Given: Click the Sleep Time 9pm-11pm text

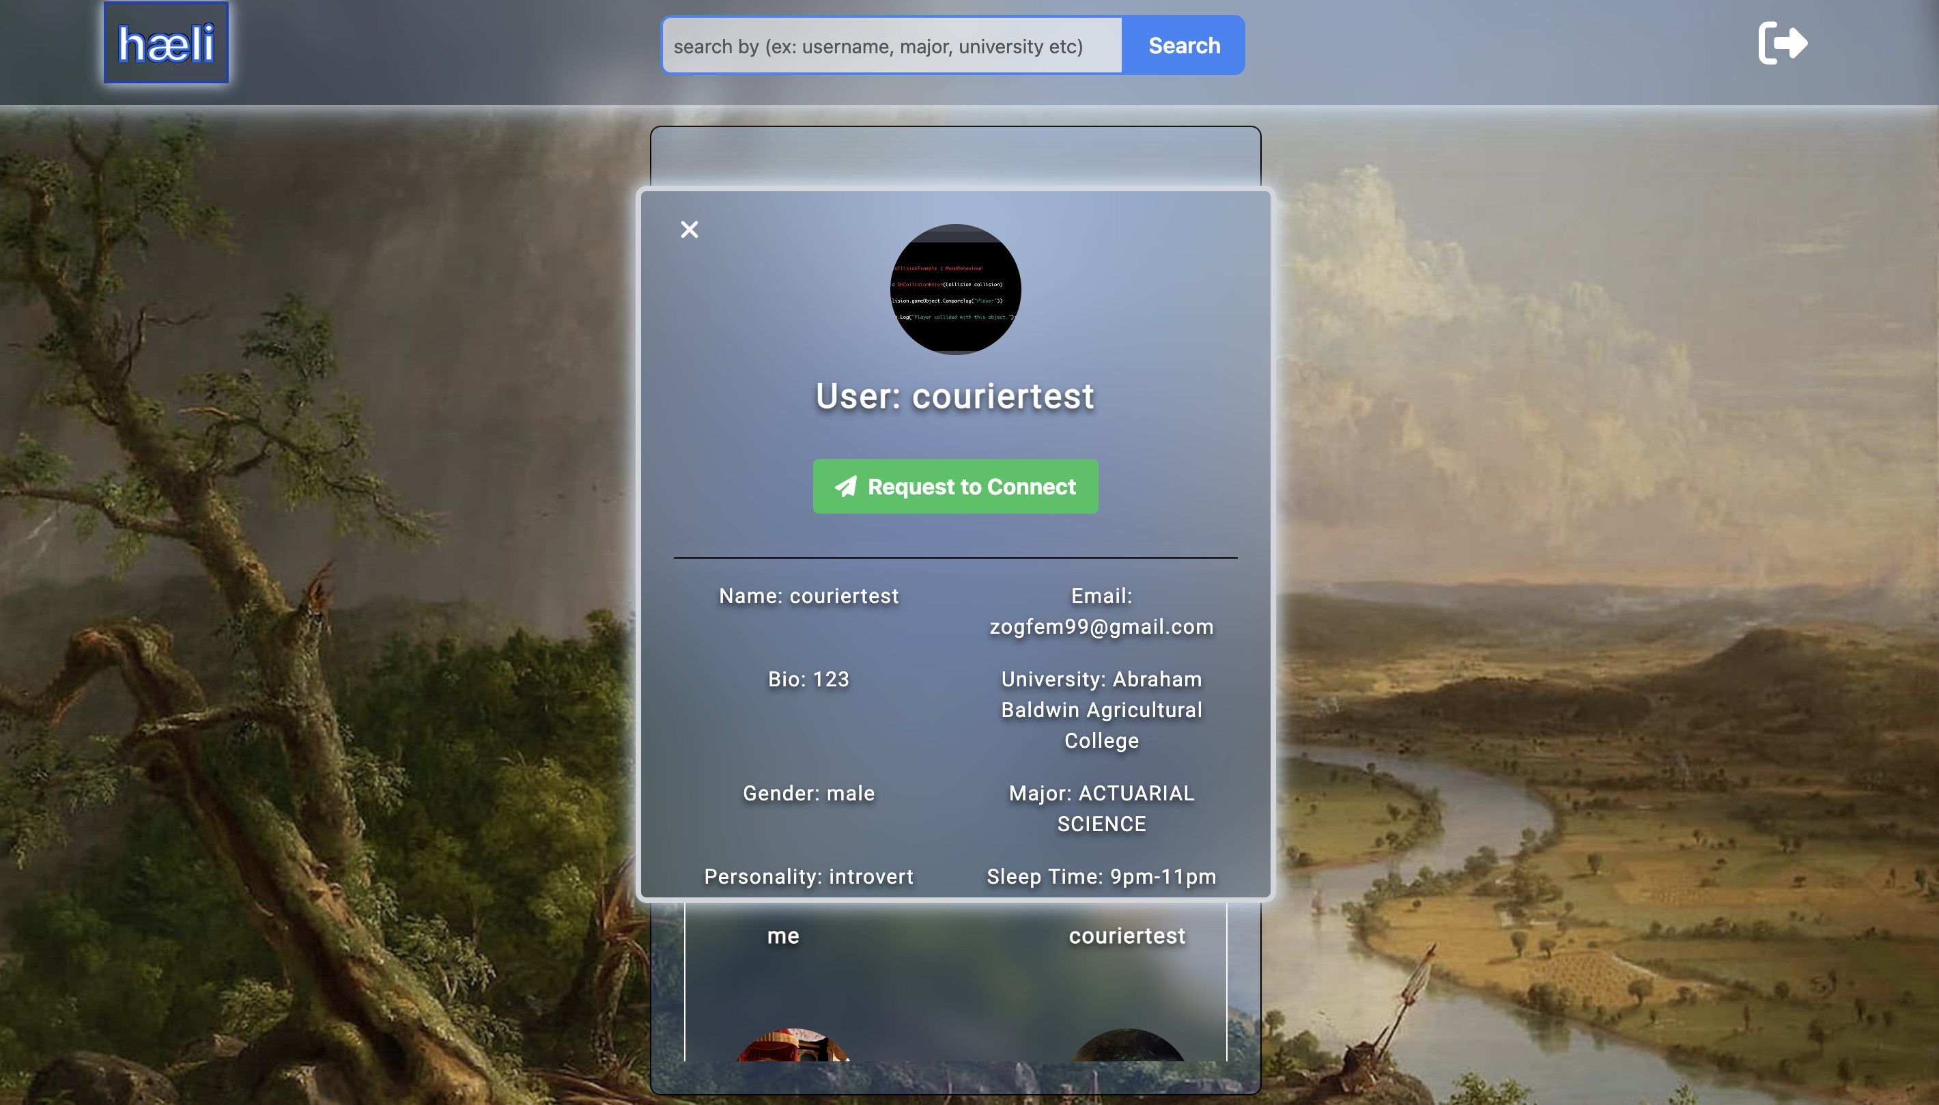Looking at the screenshot, I should pyautogui.click(x=1101, y=877).
